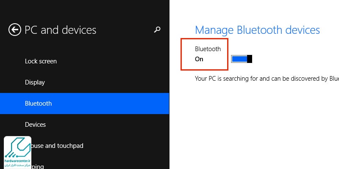Click the Bluetooth label above On
Viewport: 339px width, 169px height.
pyautogui.click(x=208, y=49)
